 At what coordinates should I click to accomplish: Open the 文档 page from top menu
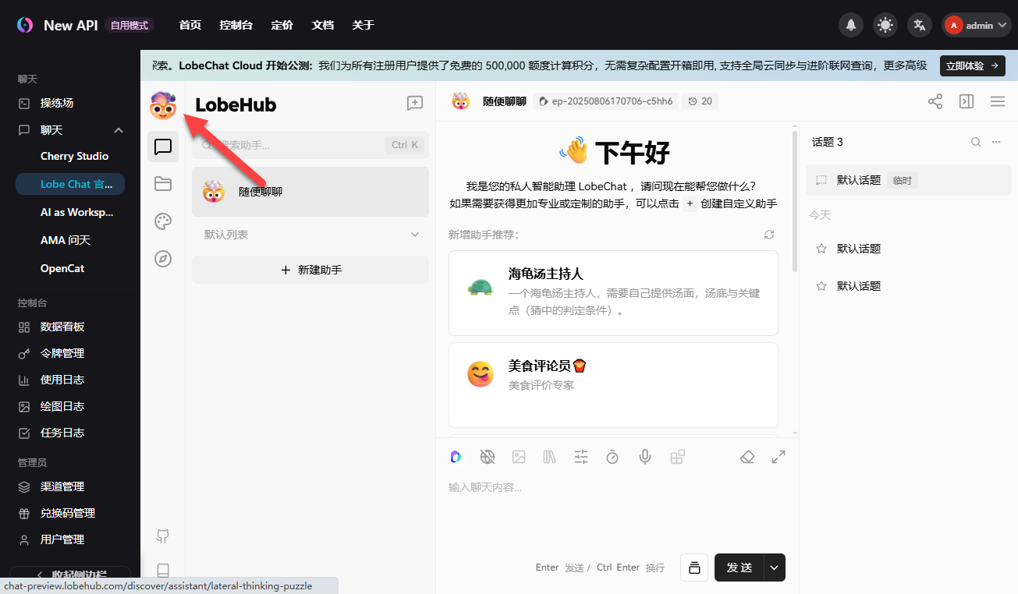(x=322, y=24)
